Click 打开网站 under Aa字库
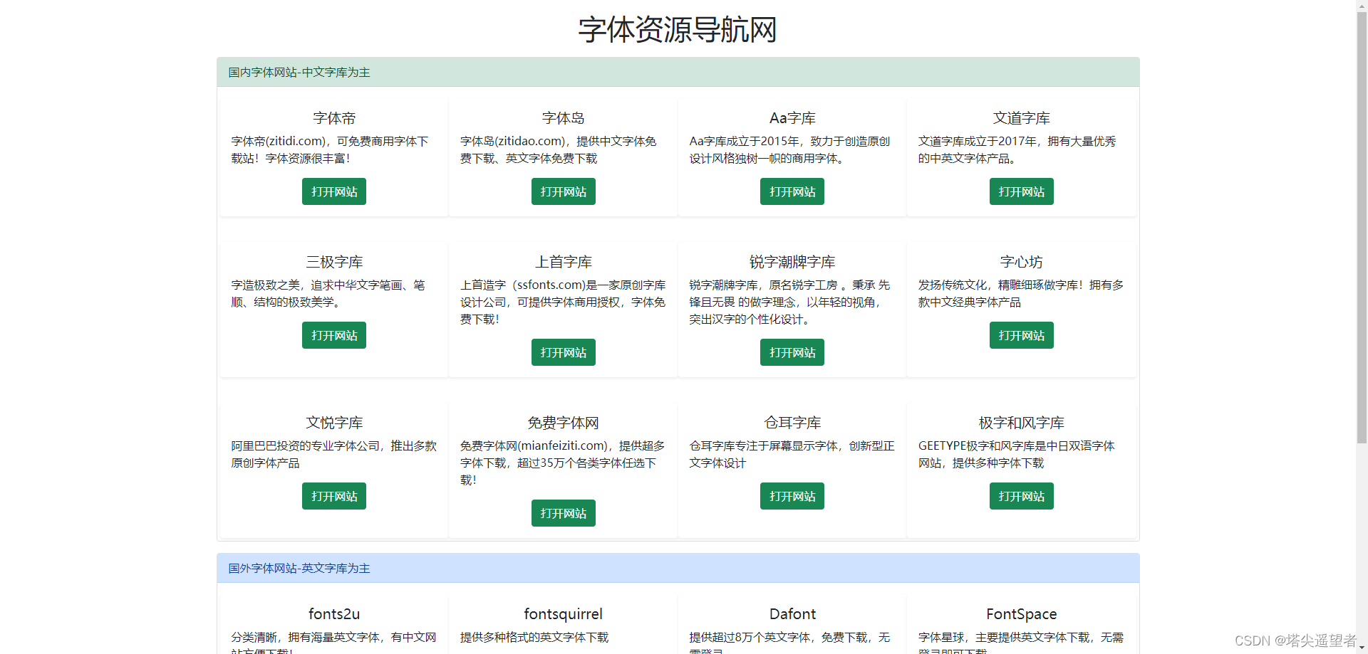The width and height of the screenshot is (1368, 654). (792, 191)
